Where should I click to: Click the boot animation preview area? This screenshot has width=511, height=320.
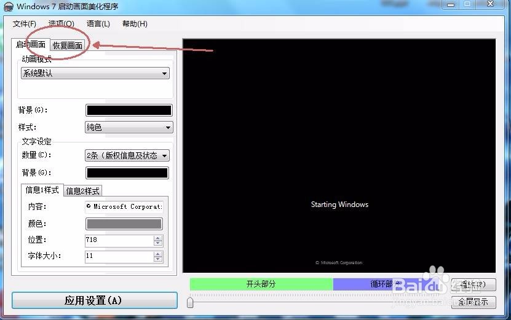pos(339,155)
